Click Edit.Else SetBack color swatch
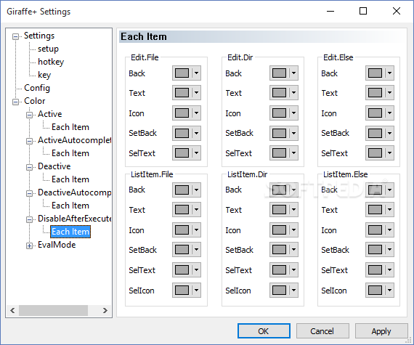 [376, 133]
